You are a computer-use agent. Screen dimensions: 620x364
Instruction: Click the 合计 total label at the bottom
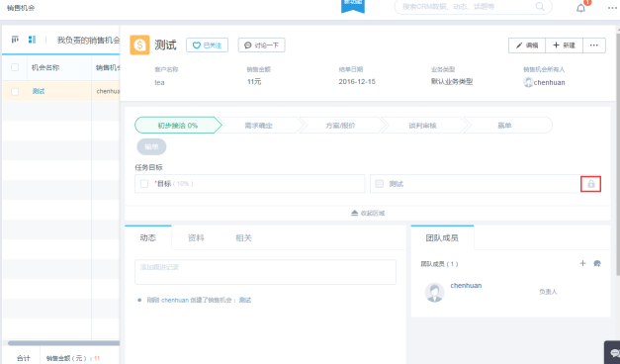coord(24,358)
